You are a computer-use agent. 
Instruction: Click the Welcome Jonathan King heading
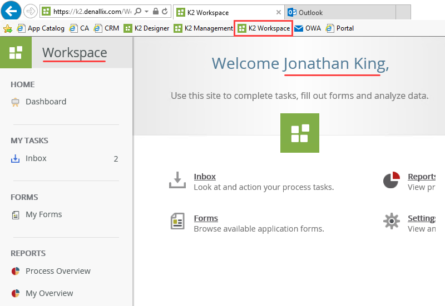click(x=300, y=64)
